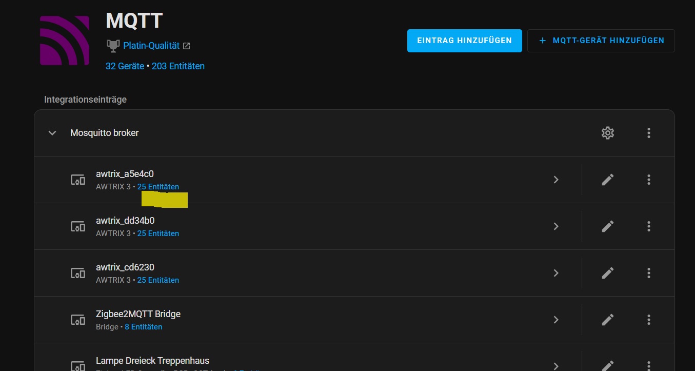Open 8 Entitäten link for Zigbee2MQTT Bridge
Image resolution: width=695 pixels, height=371 pixels.
[144, 327]
